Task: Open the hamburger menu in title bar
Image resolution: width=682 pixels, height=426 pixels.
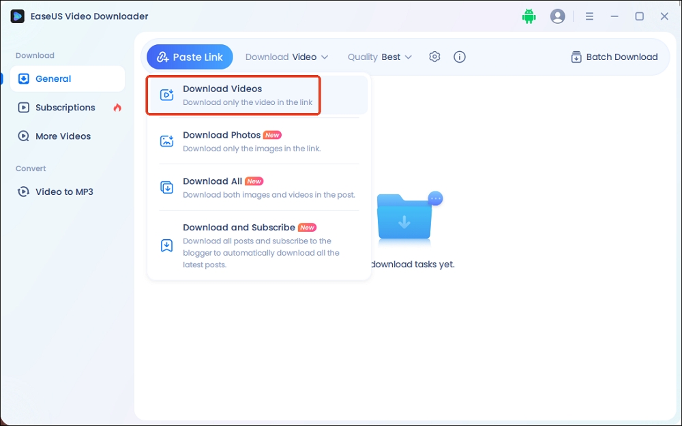Action: (589, 16)
